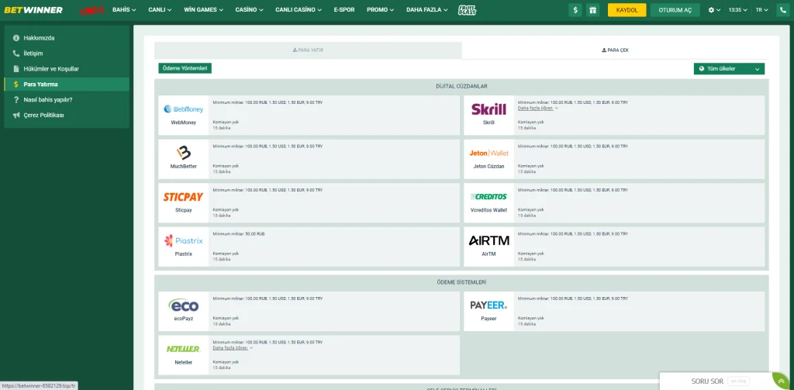Open the TR language dropdown
The image size is (794, 390).
(x=762, y=10)
